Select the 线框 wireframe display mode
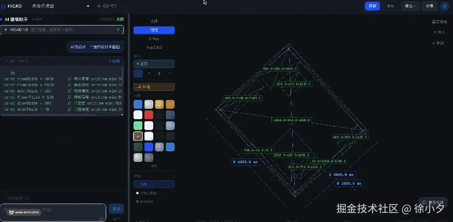The width and height of the screenshot is (453, 222). click(x=154, y=30)
